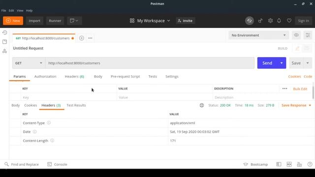This screenshot has height=177, width=315.
Task: Open manage environments settings icon
Action: pyautogui.click(x=308, y=35)
